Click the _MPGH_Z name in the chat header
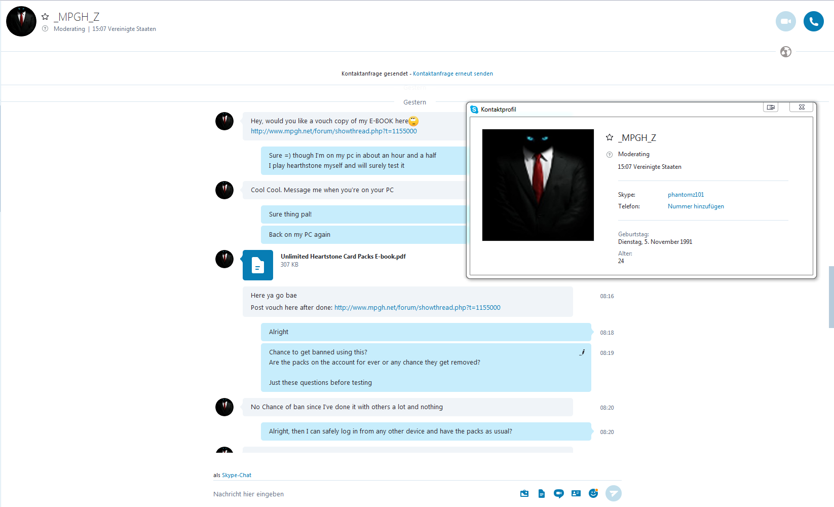This screenshot has width=834, height=507. pos(77,17)
